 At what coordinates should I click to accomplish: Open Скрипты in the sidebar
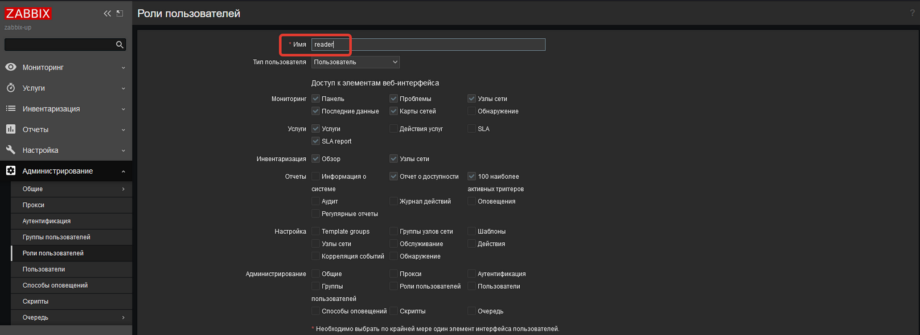(x=72, y=301)
